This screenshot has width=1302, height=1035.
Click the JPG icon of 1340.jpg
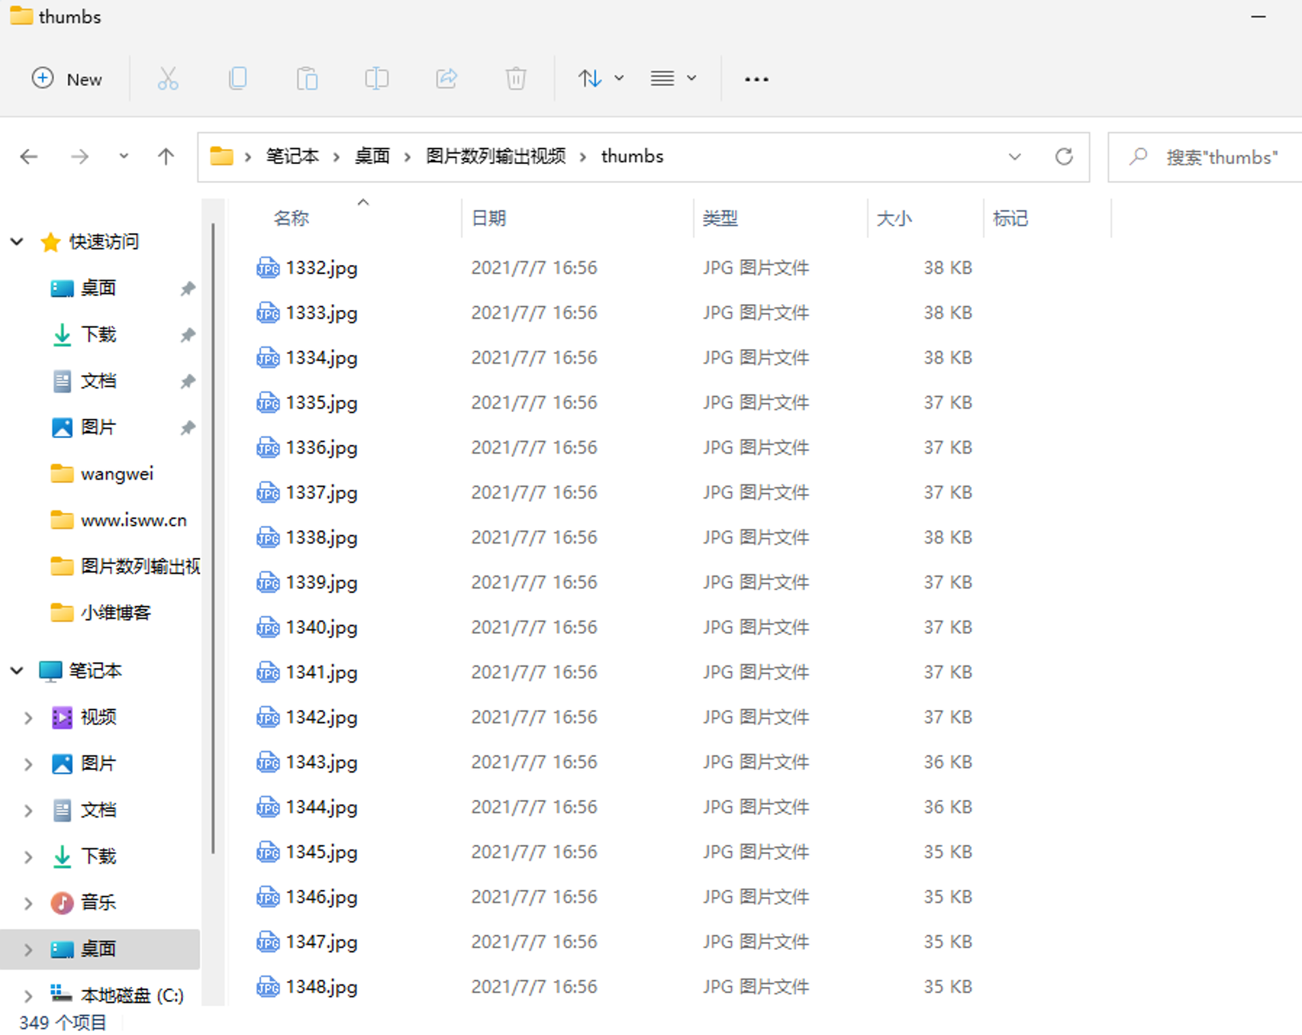coord(268,627)
